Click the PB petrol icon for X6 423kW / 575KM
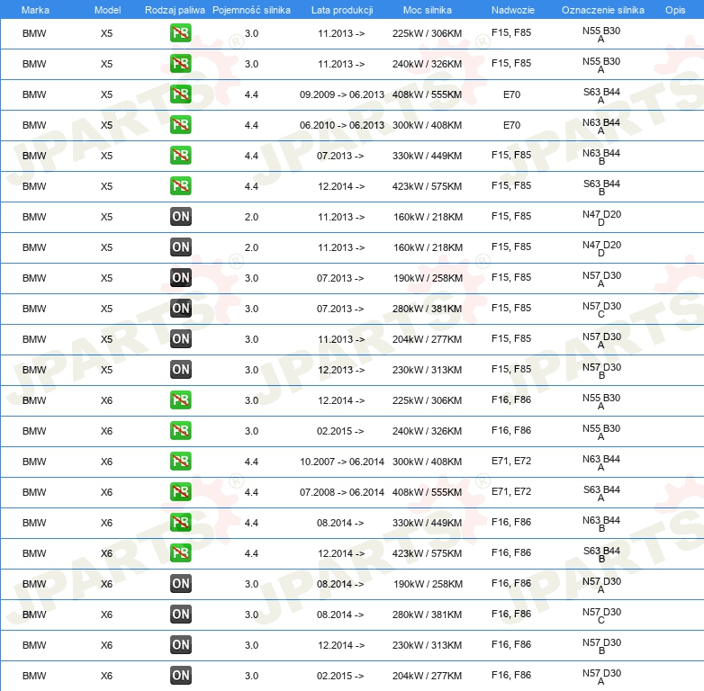This screenshot has width=704, height=691. click(x=181, y=553)
